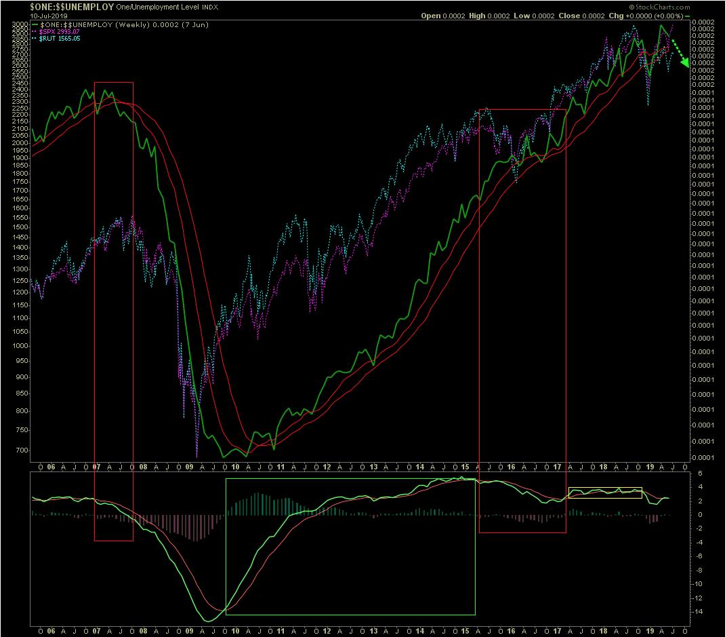Click the Low 0.0002 value
This screenshot has width=725, height=637.
[x=534, y=16]
